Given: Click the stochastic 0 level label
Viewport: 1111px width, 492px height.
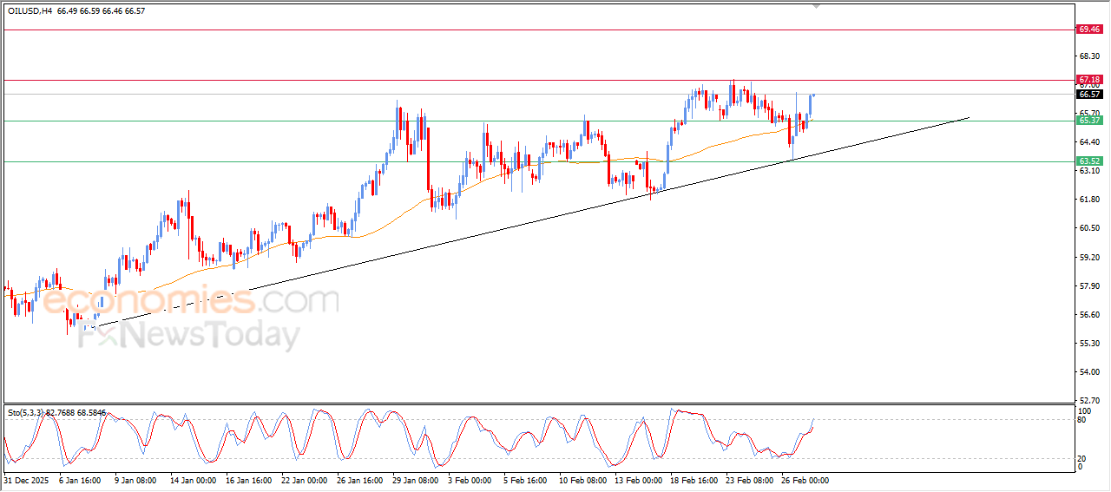Looking at the screenshot, I should [1081, 467].
